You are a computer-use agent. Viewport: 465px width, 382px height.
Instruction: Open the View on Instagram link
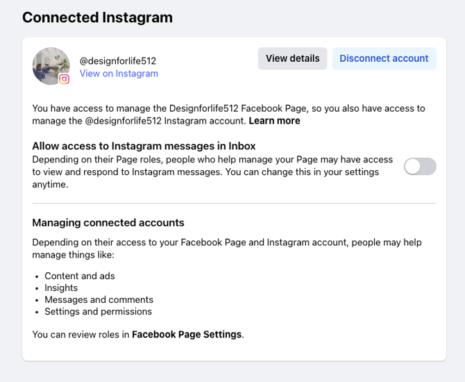(x=119, y=74)
